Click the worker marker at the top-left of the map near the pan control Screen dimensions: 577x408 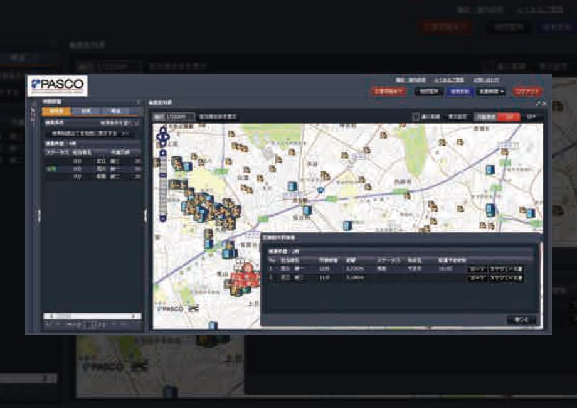[177, 163]
